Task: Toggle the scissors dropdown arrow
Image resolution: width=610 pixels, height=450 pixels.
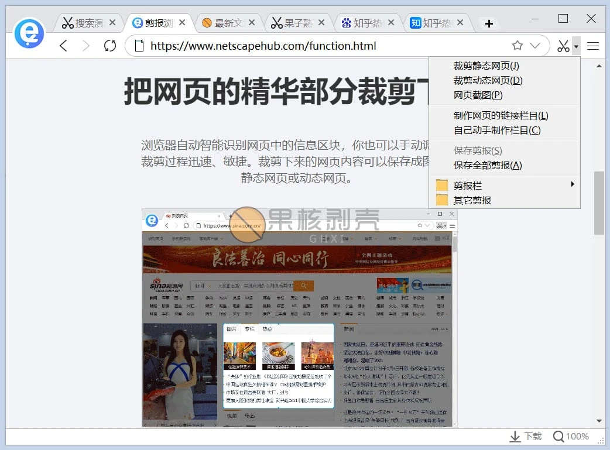Action: pos(576,46)
